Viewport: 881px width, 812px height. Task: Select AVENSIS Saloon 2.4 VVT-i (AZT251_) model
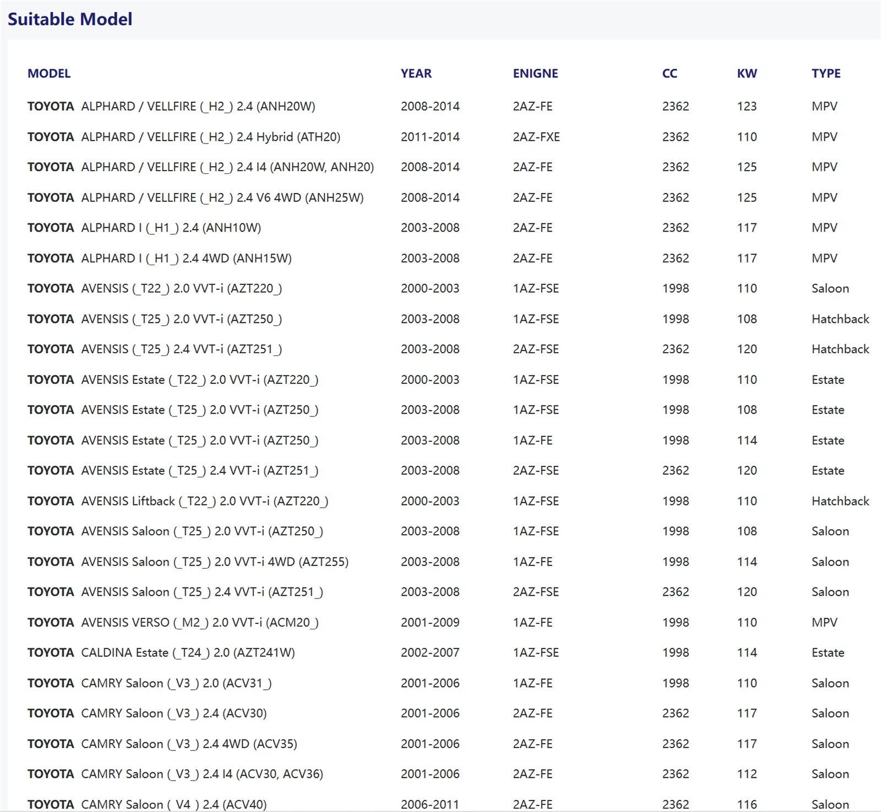pyautogui.click(x=175, y=592)
